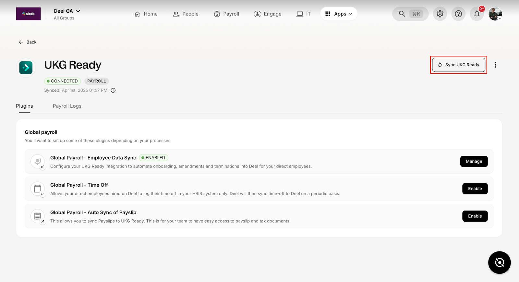Enable Auto Sync of Payslip plugin

(x=475, y=216)
